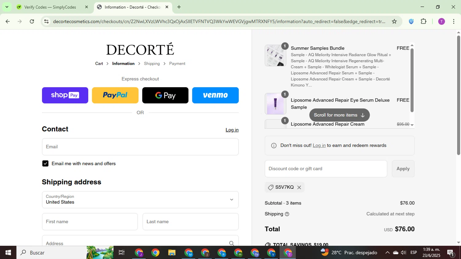Click Shipping breadcrumb step
This screenshot has width=461, height=259.
pyautogui.click(x=152, y=64)
